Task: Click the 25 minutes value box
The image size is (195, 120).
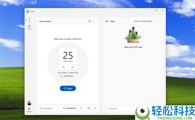Action: pyautogui.click(x=68, y=56)
